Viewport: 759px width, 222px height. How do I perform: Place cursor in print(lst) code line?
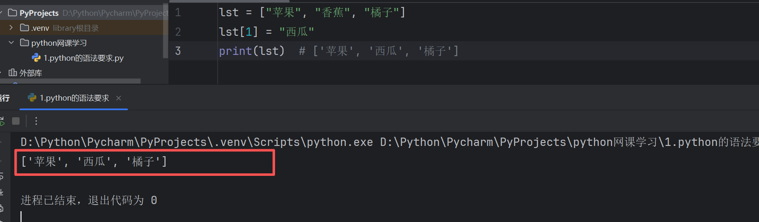point(252,51)
